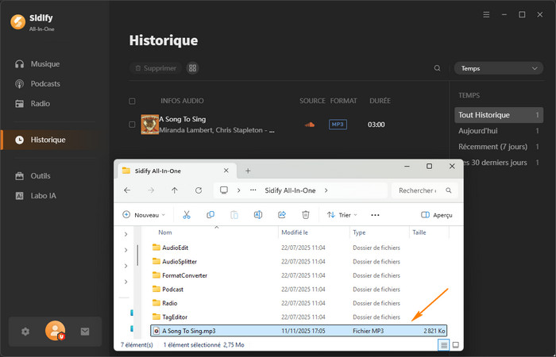Click the Rename icon in Explorer
The image size is (556, 357).
258,215
